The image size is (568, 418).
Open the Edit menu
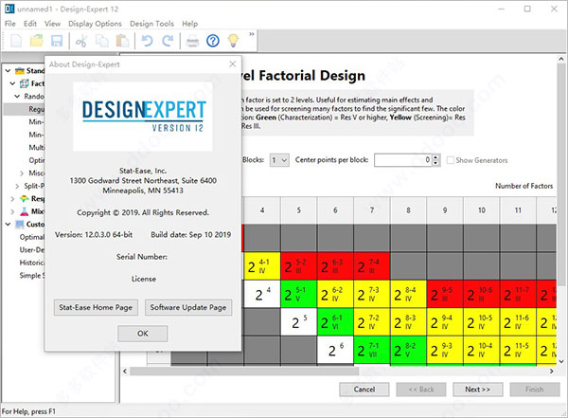30,24
